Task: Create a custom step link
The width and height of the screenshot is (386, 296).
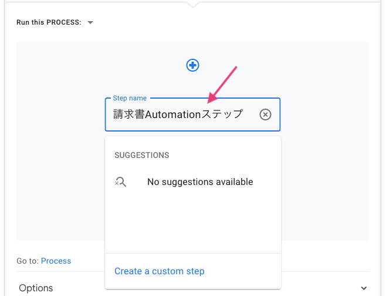Action: (x=160, y=271)
